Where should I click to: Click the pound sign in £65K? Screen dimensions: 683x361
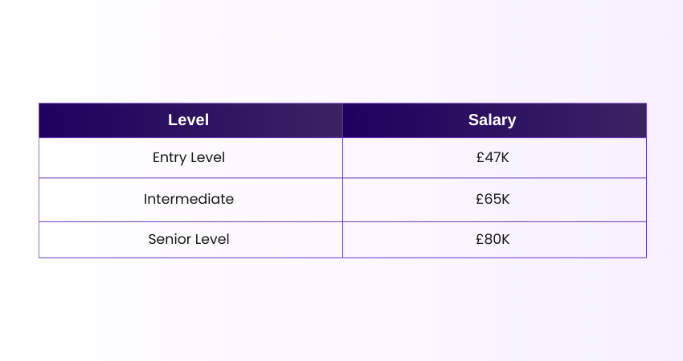point(480,199)
